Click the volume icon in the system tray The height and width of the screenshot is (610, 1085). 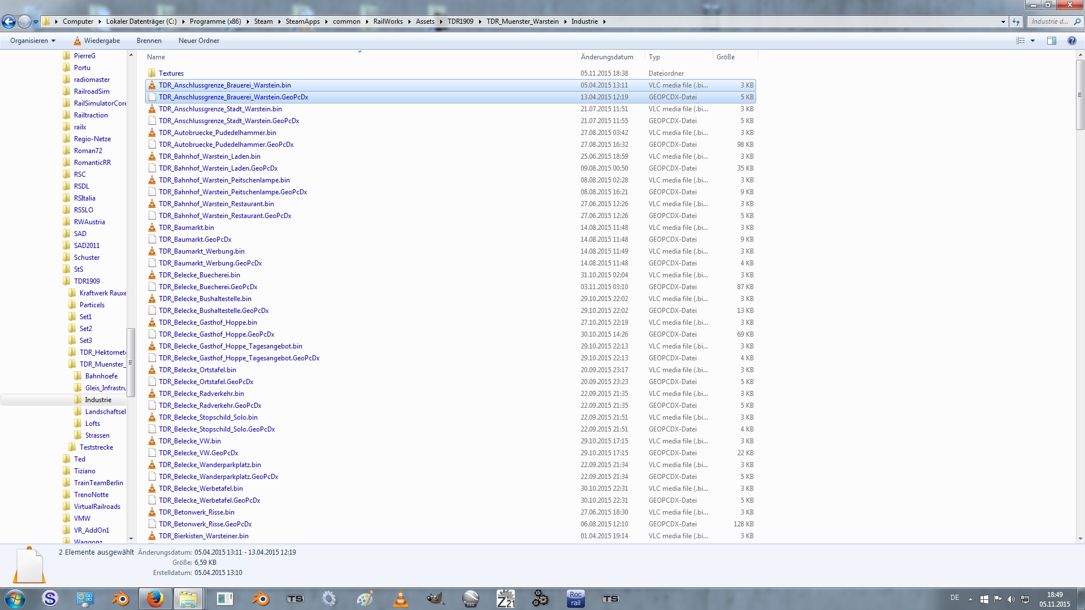pos(1011,599)
